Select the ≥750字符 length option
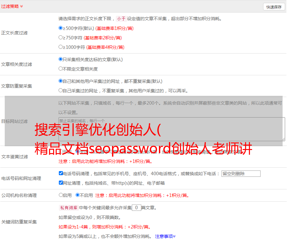The image size is (287, 242). pos(61,37)
